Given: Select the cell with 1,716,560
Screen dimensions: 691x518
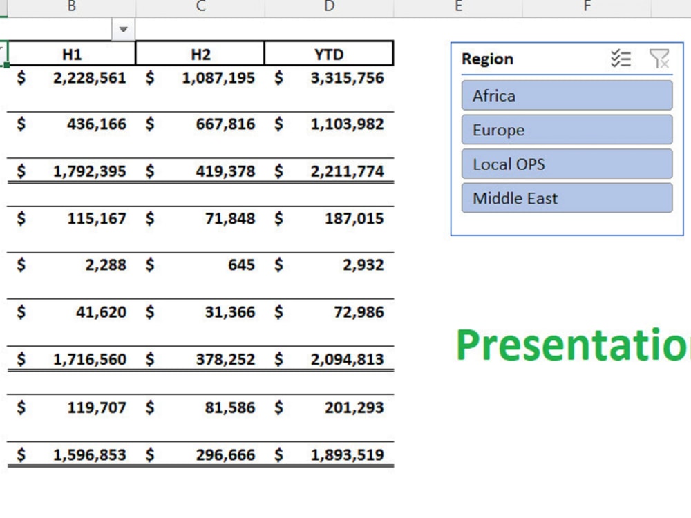Looking at the screenshot, I should click(x=72, y=358).
